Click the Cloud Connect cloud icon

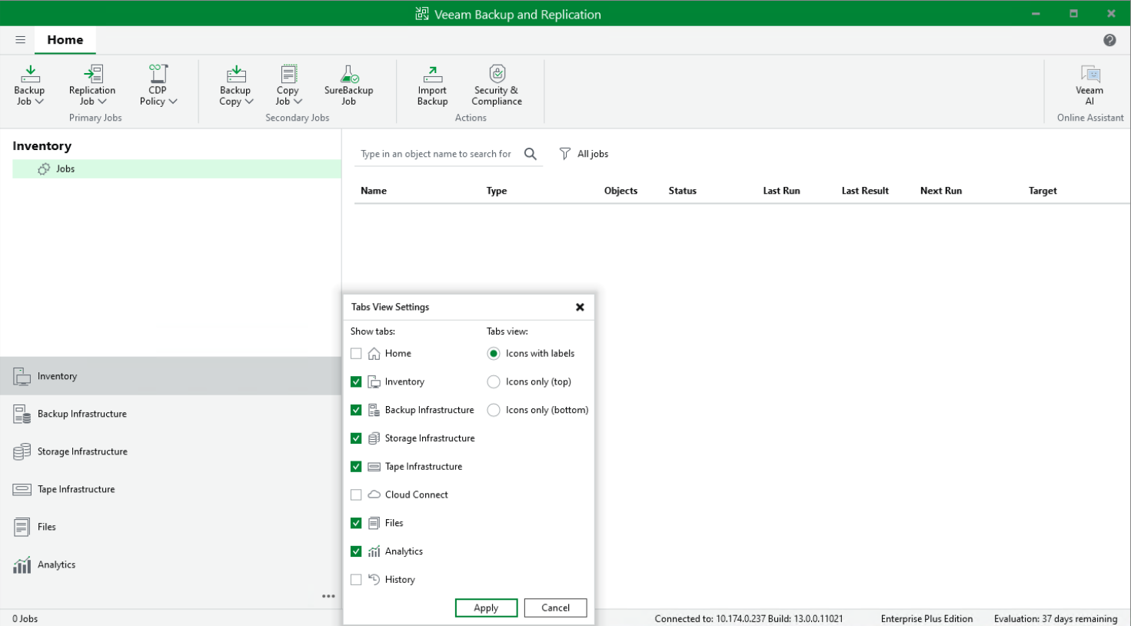click(374, 494)
